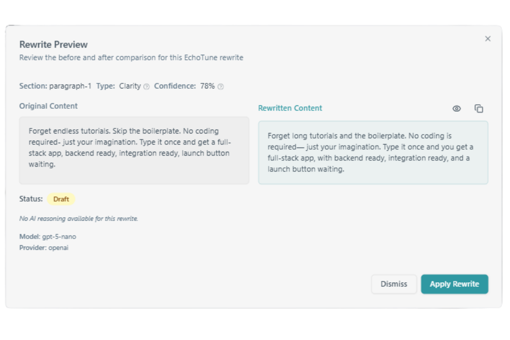Image resolution: width=510 pixels, height=340 pixels.
Task: Copy the rewritten content to clipboard
Action: [x=479, y=108]
